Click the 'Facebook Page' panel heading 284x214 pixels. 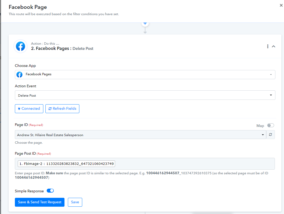click(x=28, y=7)
